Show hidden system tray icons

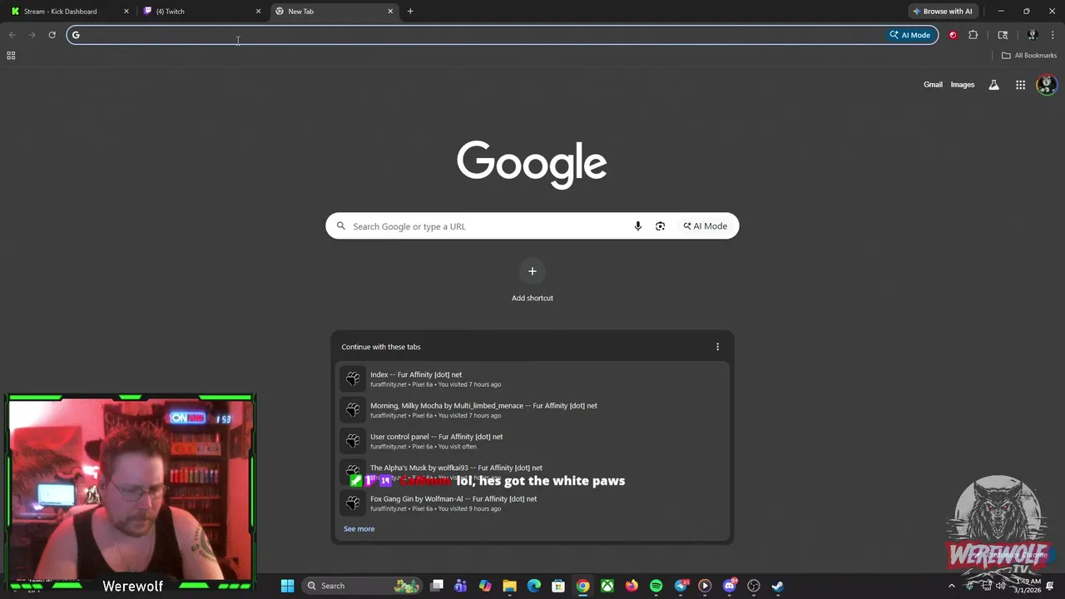click(952, 586)
